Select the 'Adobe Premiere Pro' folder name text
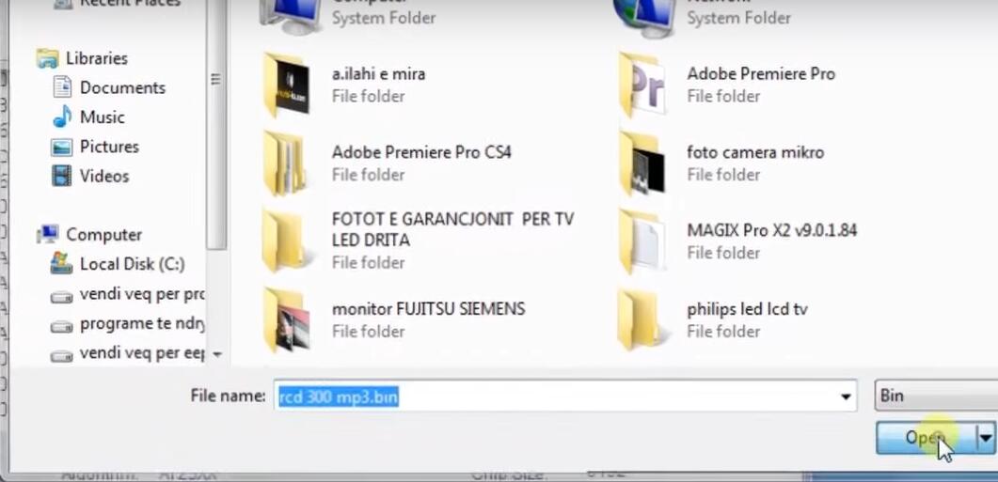998x482 pixels. click(761, 74)
